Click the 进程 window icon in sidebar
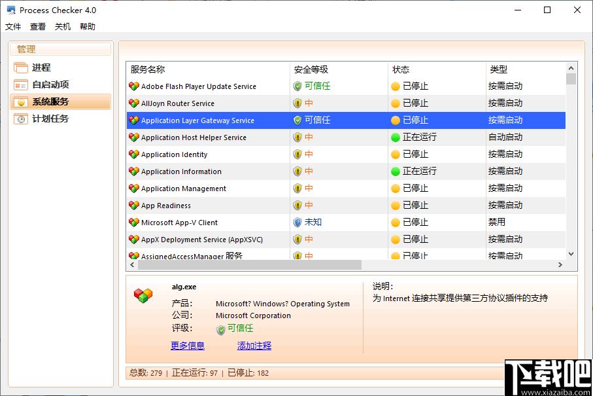Image resolution: width=593 pixels, height=396 pixels. coord(21,68)
